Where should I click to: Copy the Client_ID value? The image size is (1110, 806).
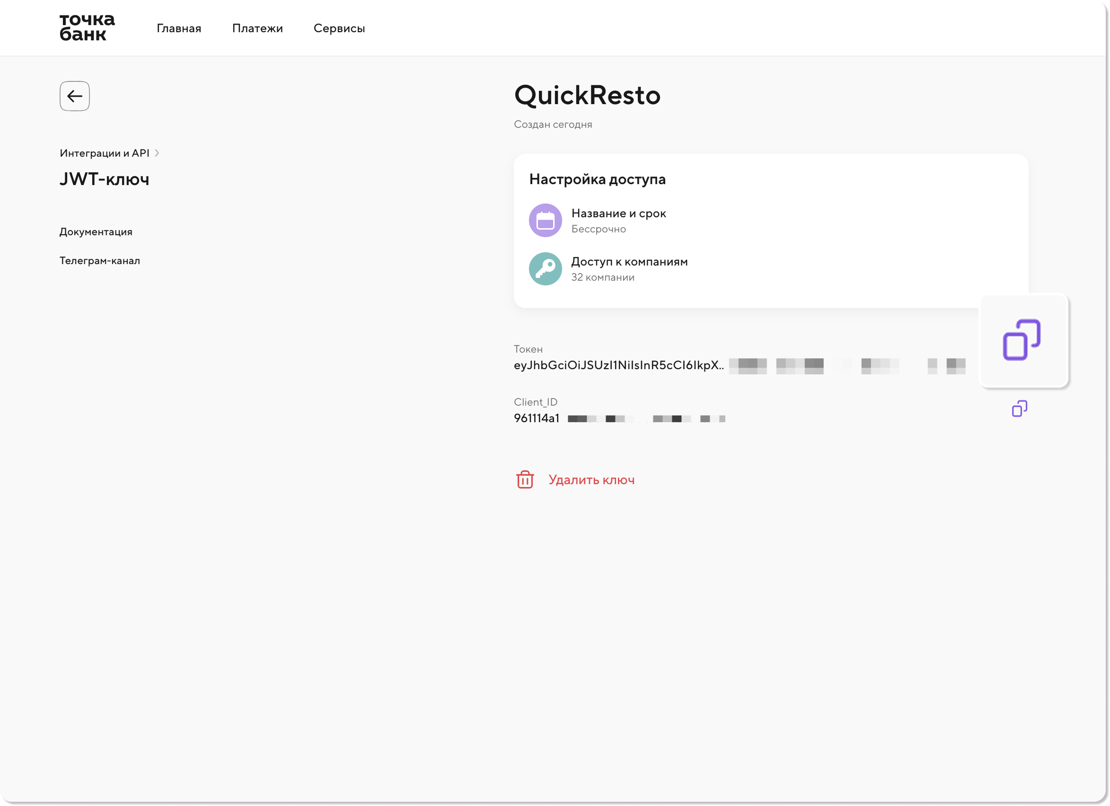tap(1020, 408)
